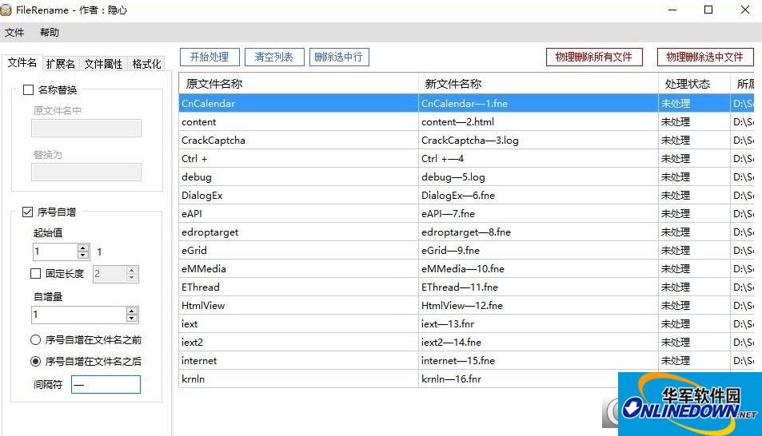
Task: Decrease the 起始值 with down arrow
Action: (x=83, y=255)
